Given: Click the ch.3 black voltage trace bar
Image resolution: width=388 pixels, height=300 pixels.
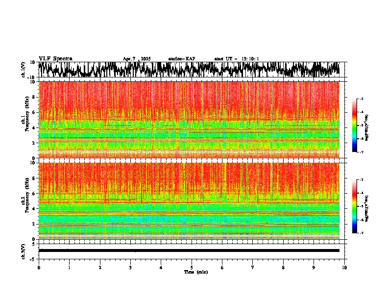Looking at the screenshot, I should pos(189,250).
